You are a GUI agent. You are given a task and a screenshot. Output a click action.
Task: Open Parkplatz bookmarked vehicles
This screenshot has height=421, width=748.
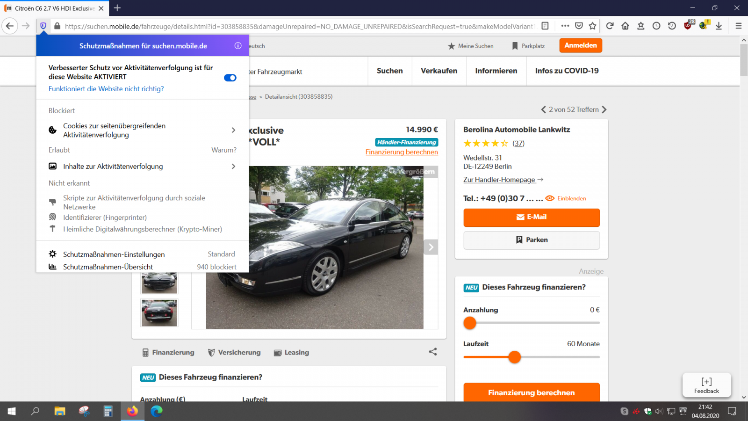528,46
